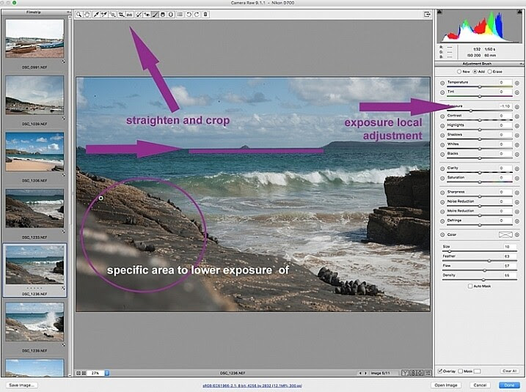Toggle the Overlay checkbox
Viewport: 526px width, 392px height.
pyautogui.click(x=440, y=371)
